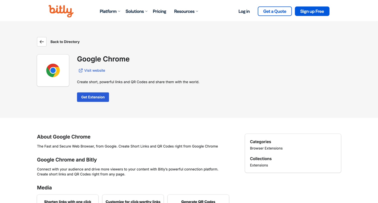Click the Get Extension button
This screenshot has height=203, width=378.
point(93,97)
